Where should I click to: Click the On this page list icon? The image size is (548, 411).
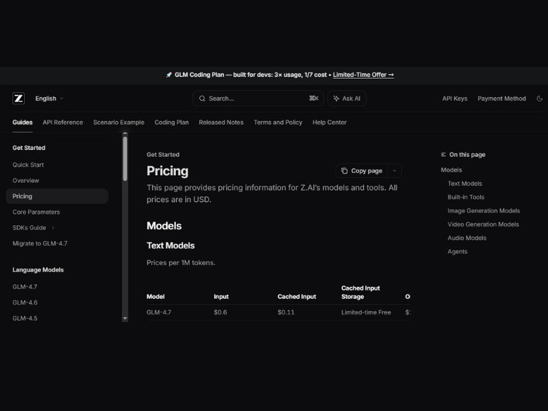coord(444,155)
